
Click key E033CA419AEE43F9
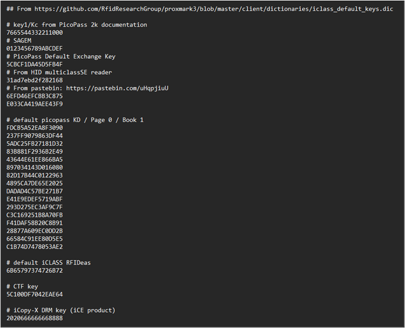[34, 104]
